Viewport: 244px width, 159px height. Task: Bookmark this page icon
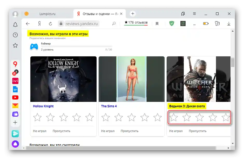(157, 24)
